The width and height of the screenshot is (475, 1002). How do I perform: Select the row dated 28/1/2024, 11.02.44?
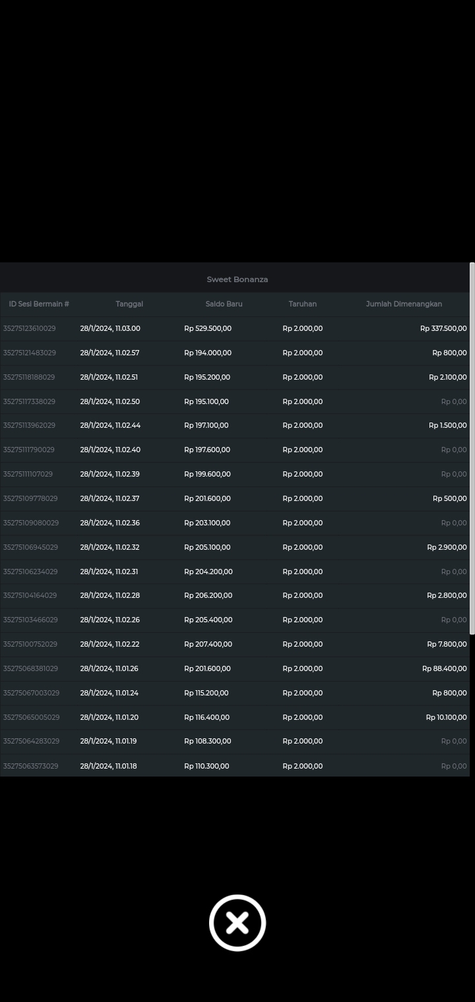point(110,425)
